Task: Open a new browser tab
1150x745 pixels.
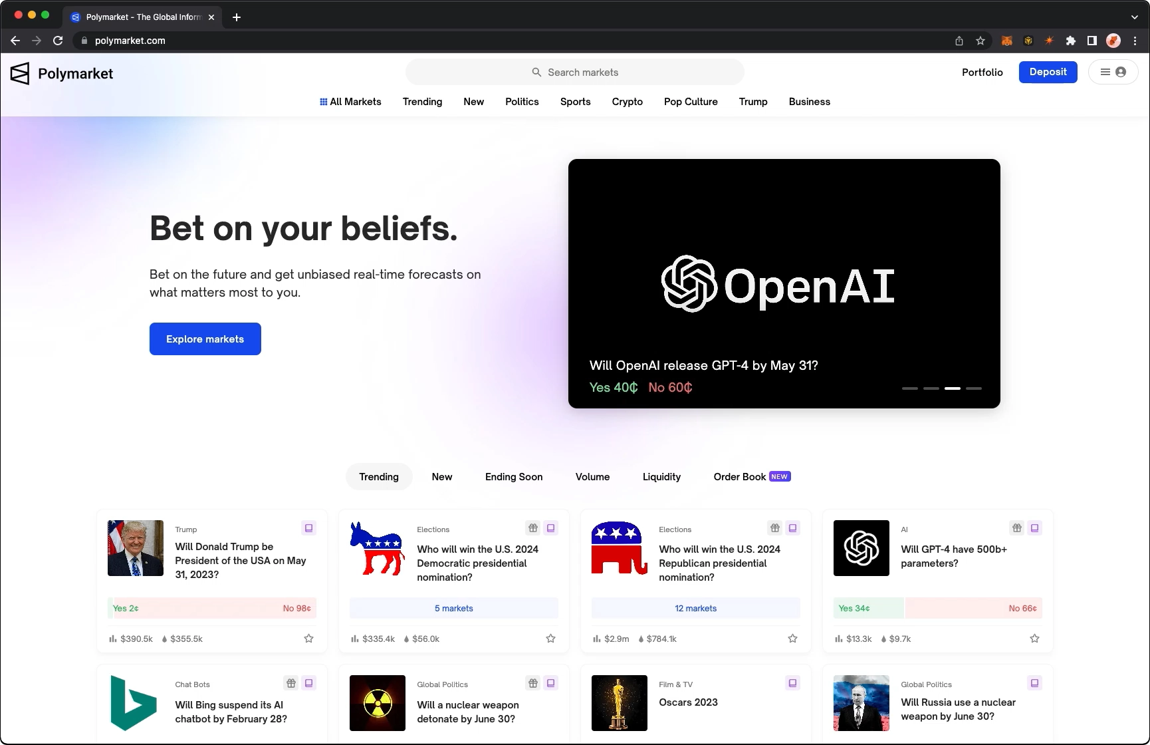Action: coord(237,17)
